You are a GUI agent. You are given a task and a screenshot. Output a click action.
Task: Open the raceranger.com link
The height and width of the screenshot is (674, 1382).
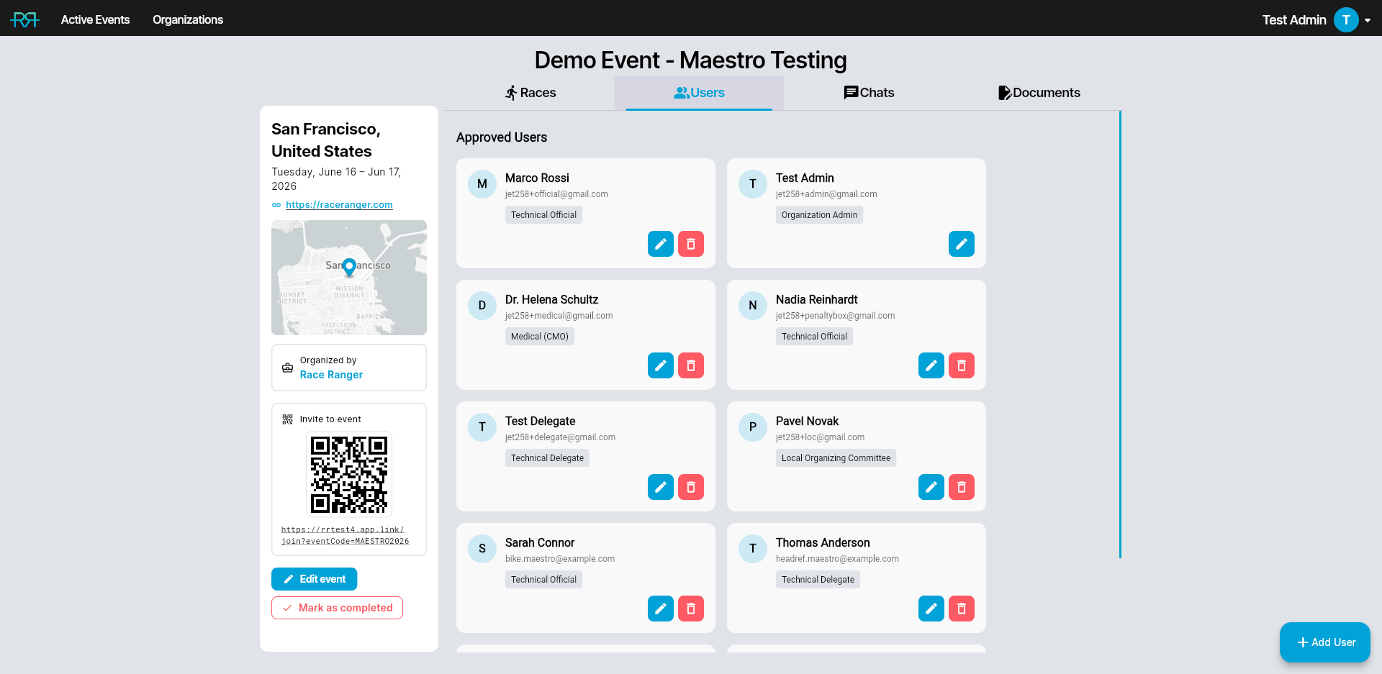pos(339,205)
